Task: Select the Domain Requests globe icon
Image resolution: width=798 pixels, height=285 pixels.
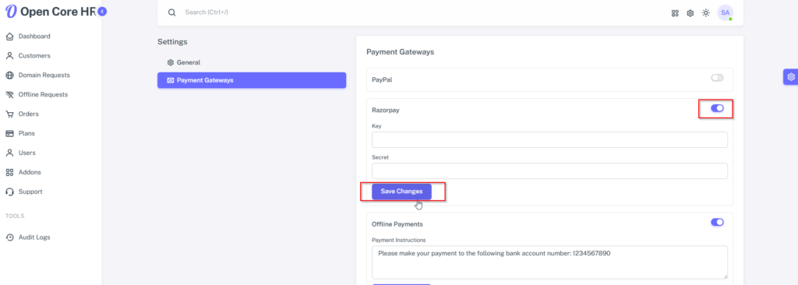Action: 9,76
